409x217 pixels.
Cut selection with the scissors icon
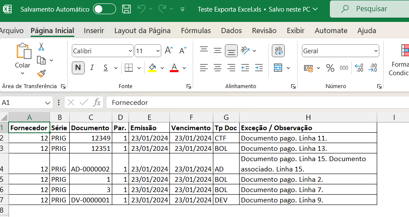(x=41, y=47)
